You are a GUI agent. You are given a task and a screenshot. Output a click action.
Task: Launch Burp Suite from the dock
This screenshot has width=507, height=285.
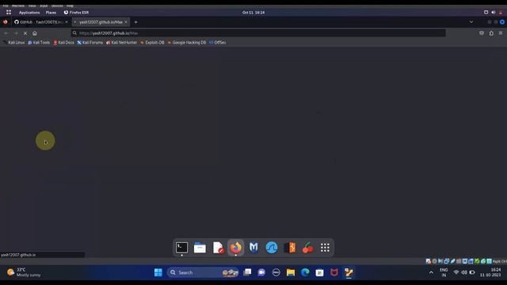(x=290, y=248)
